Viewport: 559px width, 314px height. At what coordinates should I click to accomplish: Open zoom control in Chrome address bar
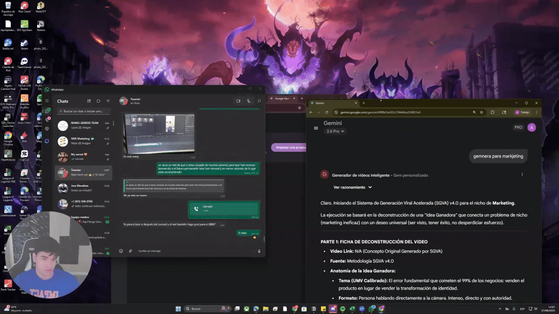pos(474,112)
